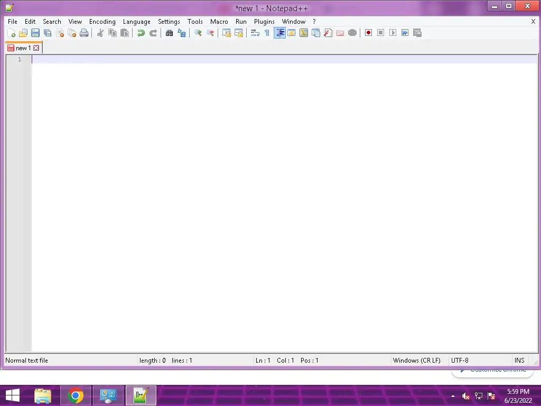Zoom out with magnifier minus icon
Image resolution: width=541 pixels, height=406 pixels.
click(x=210, y=33)
